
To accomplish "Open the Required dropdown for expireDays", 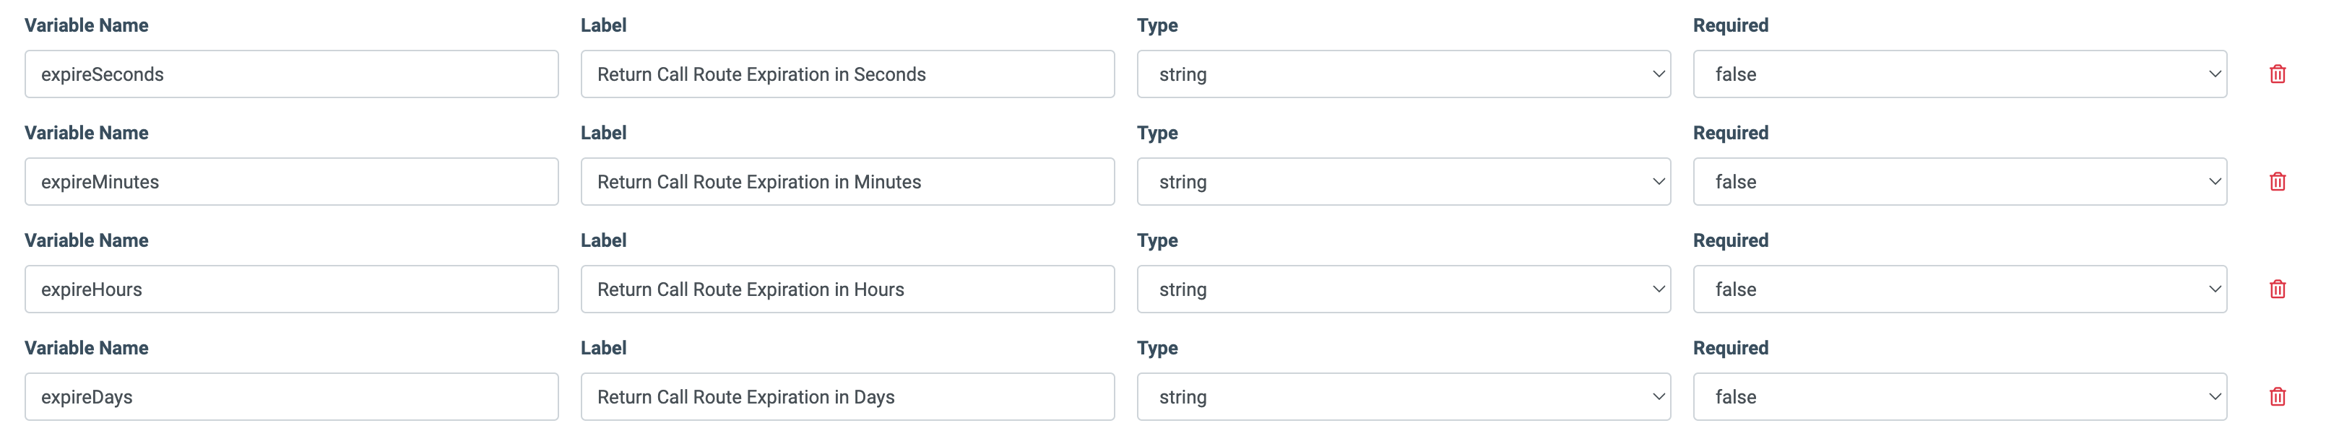I will pyautogui.click(x=1958, y=396).
